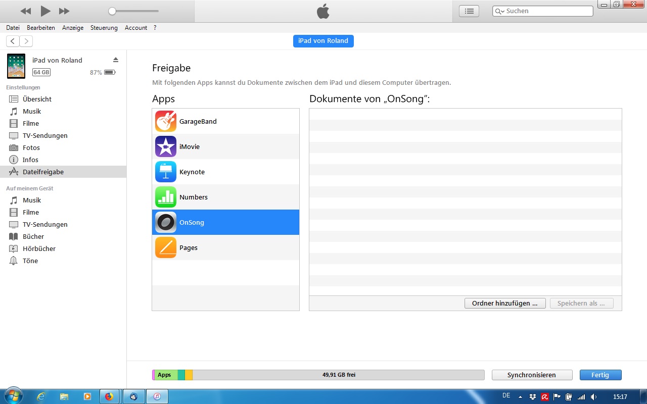Open Infos in the sidebar
The height and width of the screenshot is (404, 647).
pyautogui.click(x=63, y=160)
